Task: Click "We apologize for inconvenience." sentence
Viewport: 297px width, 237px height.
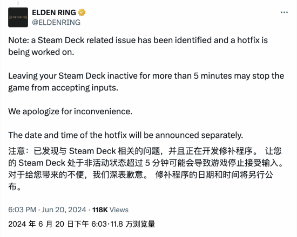Action: tap(70, 111)
